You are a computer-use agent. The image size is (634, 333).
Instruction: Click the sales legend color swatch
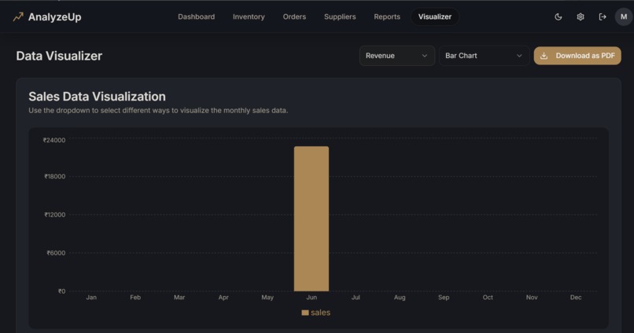[x=305, y=313]
